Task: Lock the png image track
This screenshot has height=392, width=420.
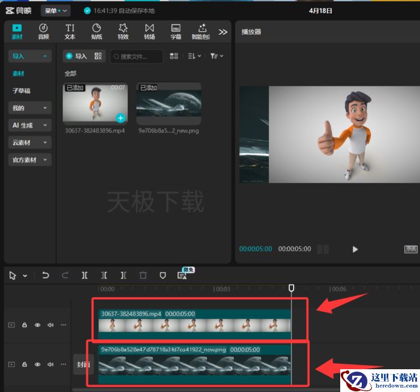Action: [25, 364]
